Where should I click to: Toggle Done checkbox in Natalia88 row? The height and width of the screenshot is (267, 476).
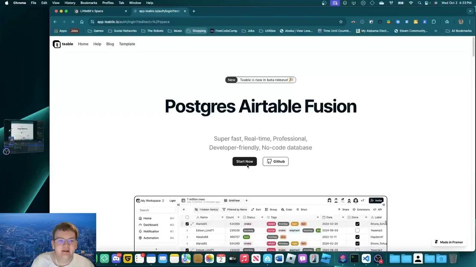[x=357, y=237]
